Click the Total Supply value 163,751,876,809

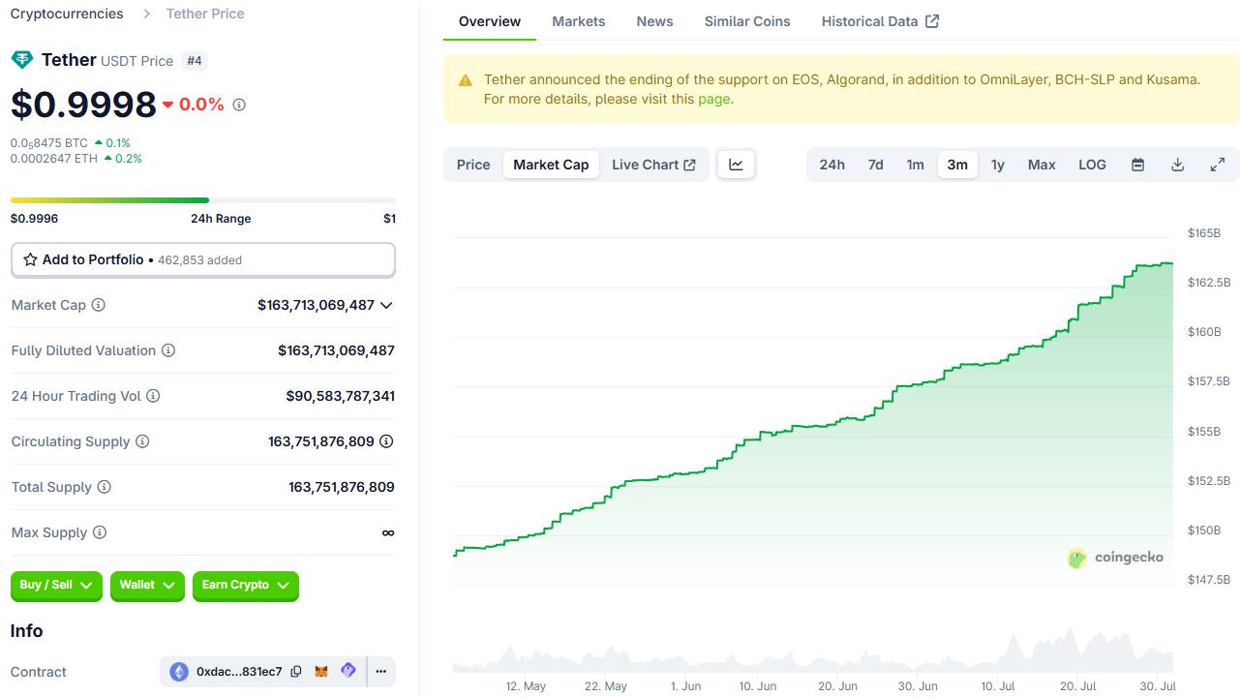[x=342, y=487]
